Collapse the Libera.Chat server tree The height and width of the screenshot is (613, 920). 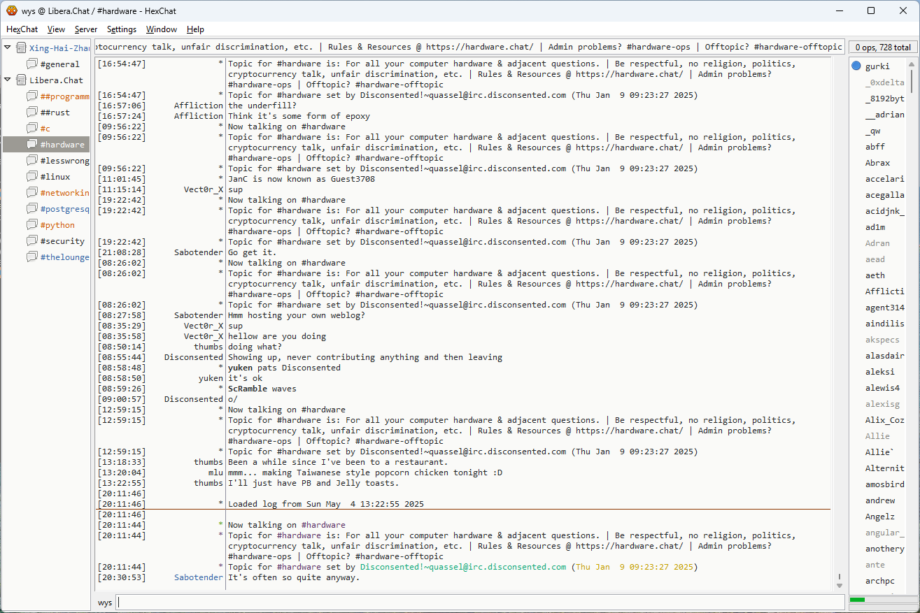[8, 80]
